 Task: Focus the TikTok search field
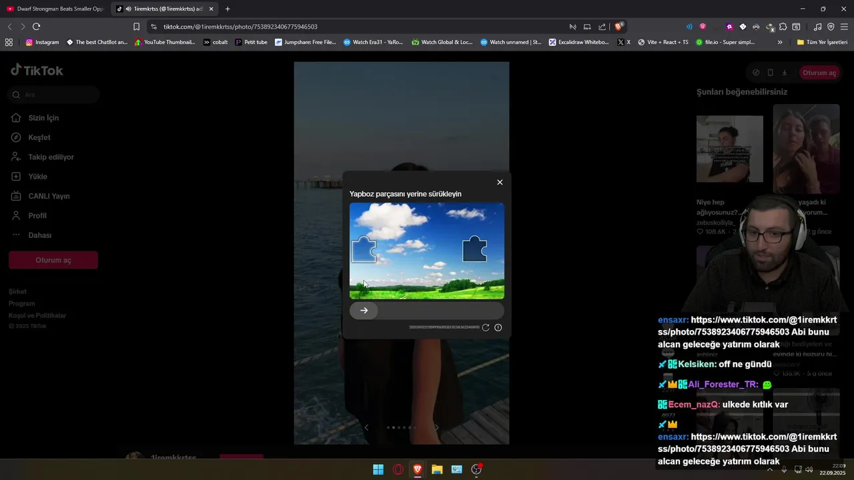click(53, 95)
